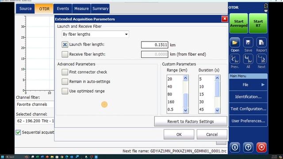Open the By fiber lengths dropdown
Image resolution: width=283 pixels, height=159 pixels.
point(96,34)
